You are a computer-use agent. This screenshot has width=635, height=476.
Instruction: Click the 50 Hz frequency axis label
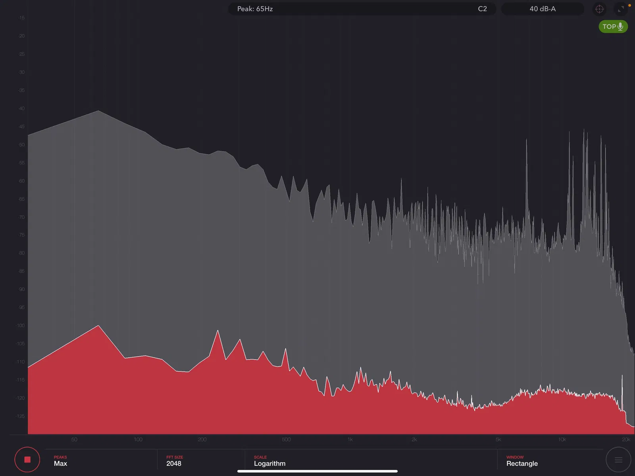click(74, 439)
